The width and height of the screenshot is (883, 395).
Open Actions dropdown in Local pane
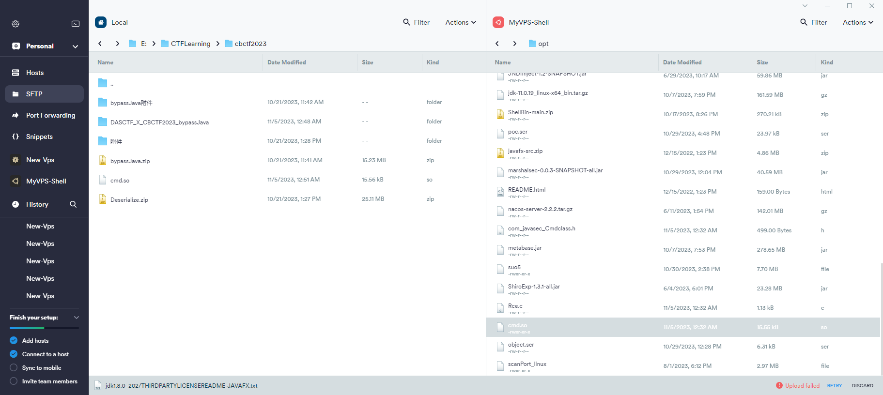(x=461, y=22)
